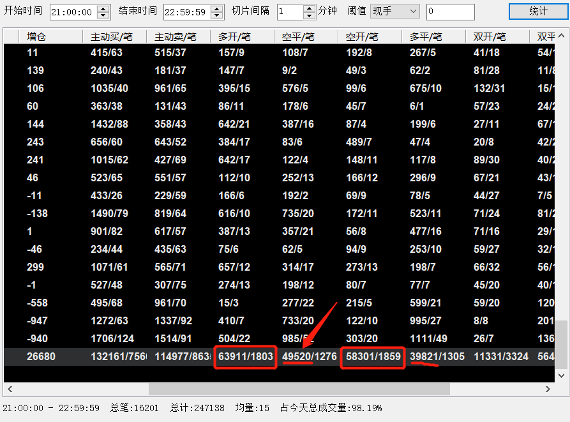The height and width of the screenshot is (422, 570).
Task: Click the total cell 49520/1276
Action: point(310,357)
